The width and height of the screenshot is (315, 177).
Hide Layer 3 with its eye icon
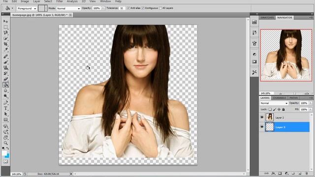262,127
